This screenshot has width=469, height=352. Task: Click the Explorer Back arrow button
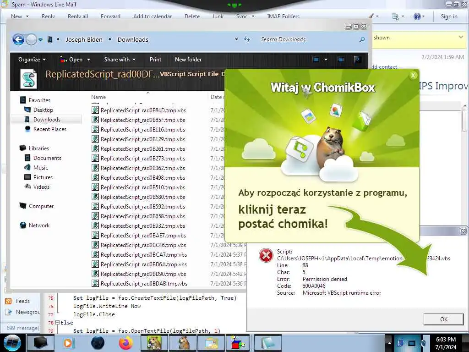point(18,39)
